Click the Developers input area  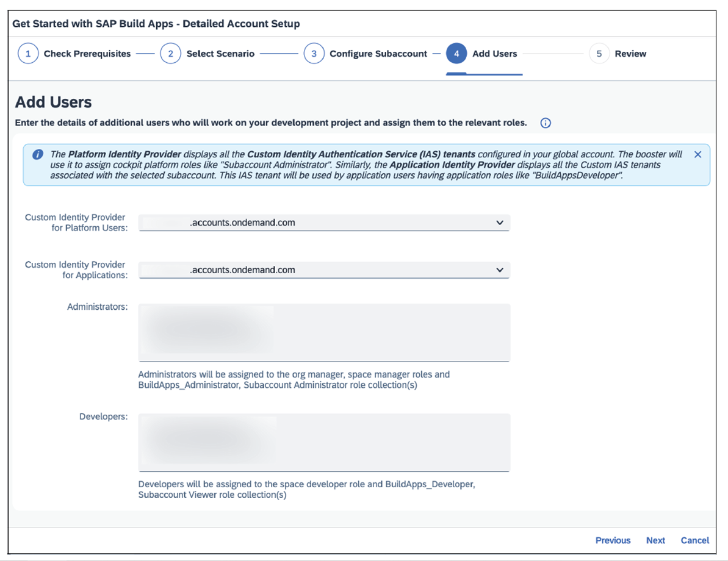(323, 442)
